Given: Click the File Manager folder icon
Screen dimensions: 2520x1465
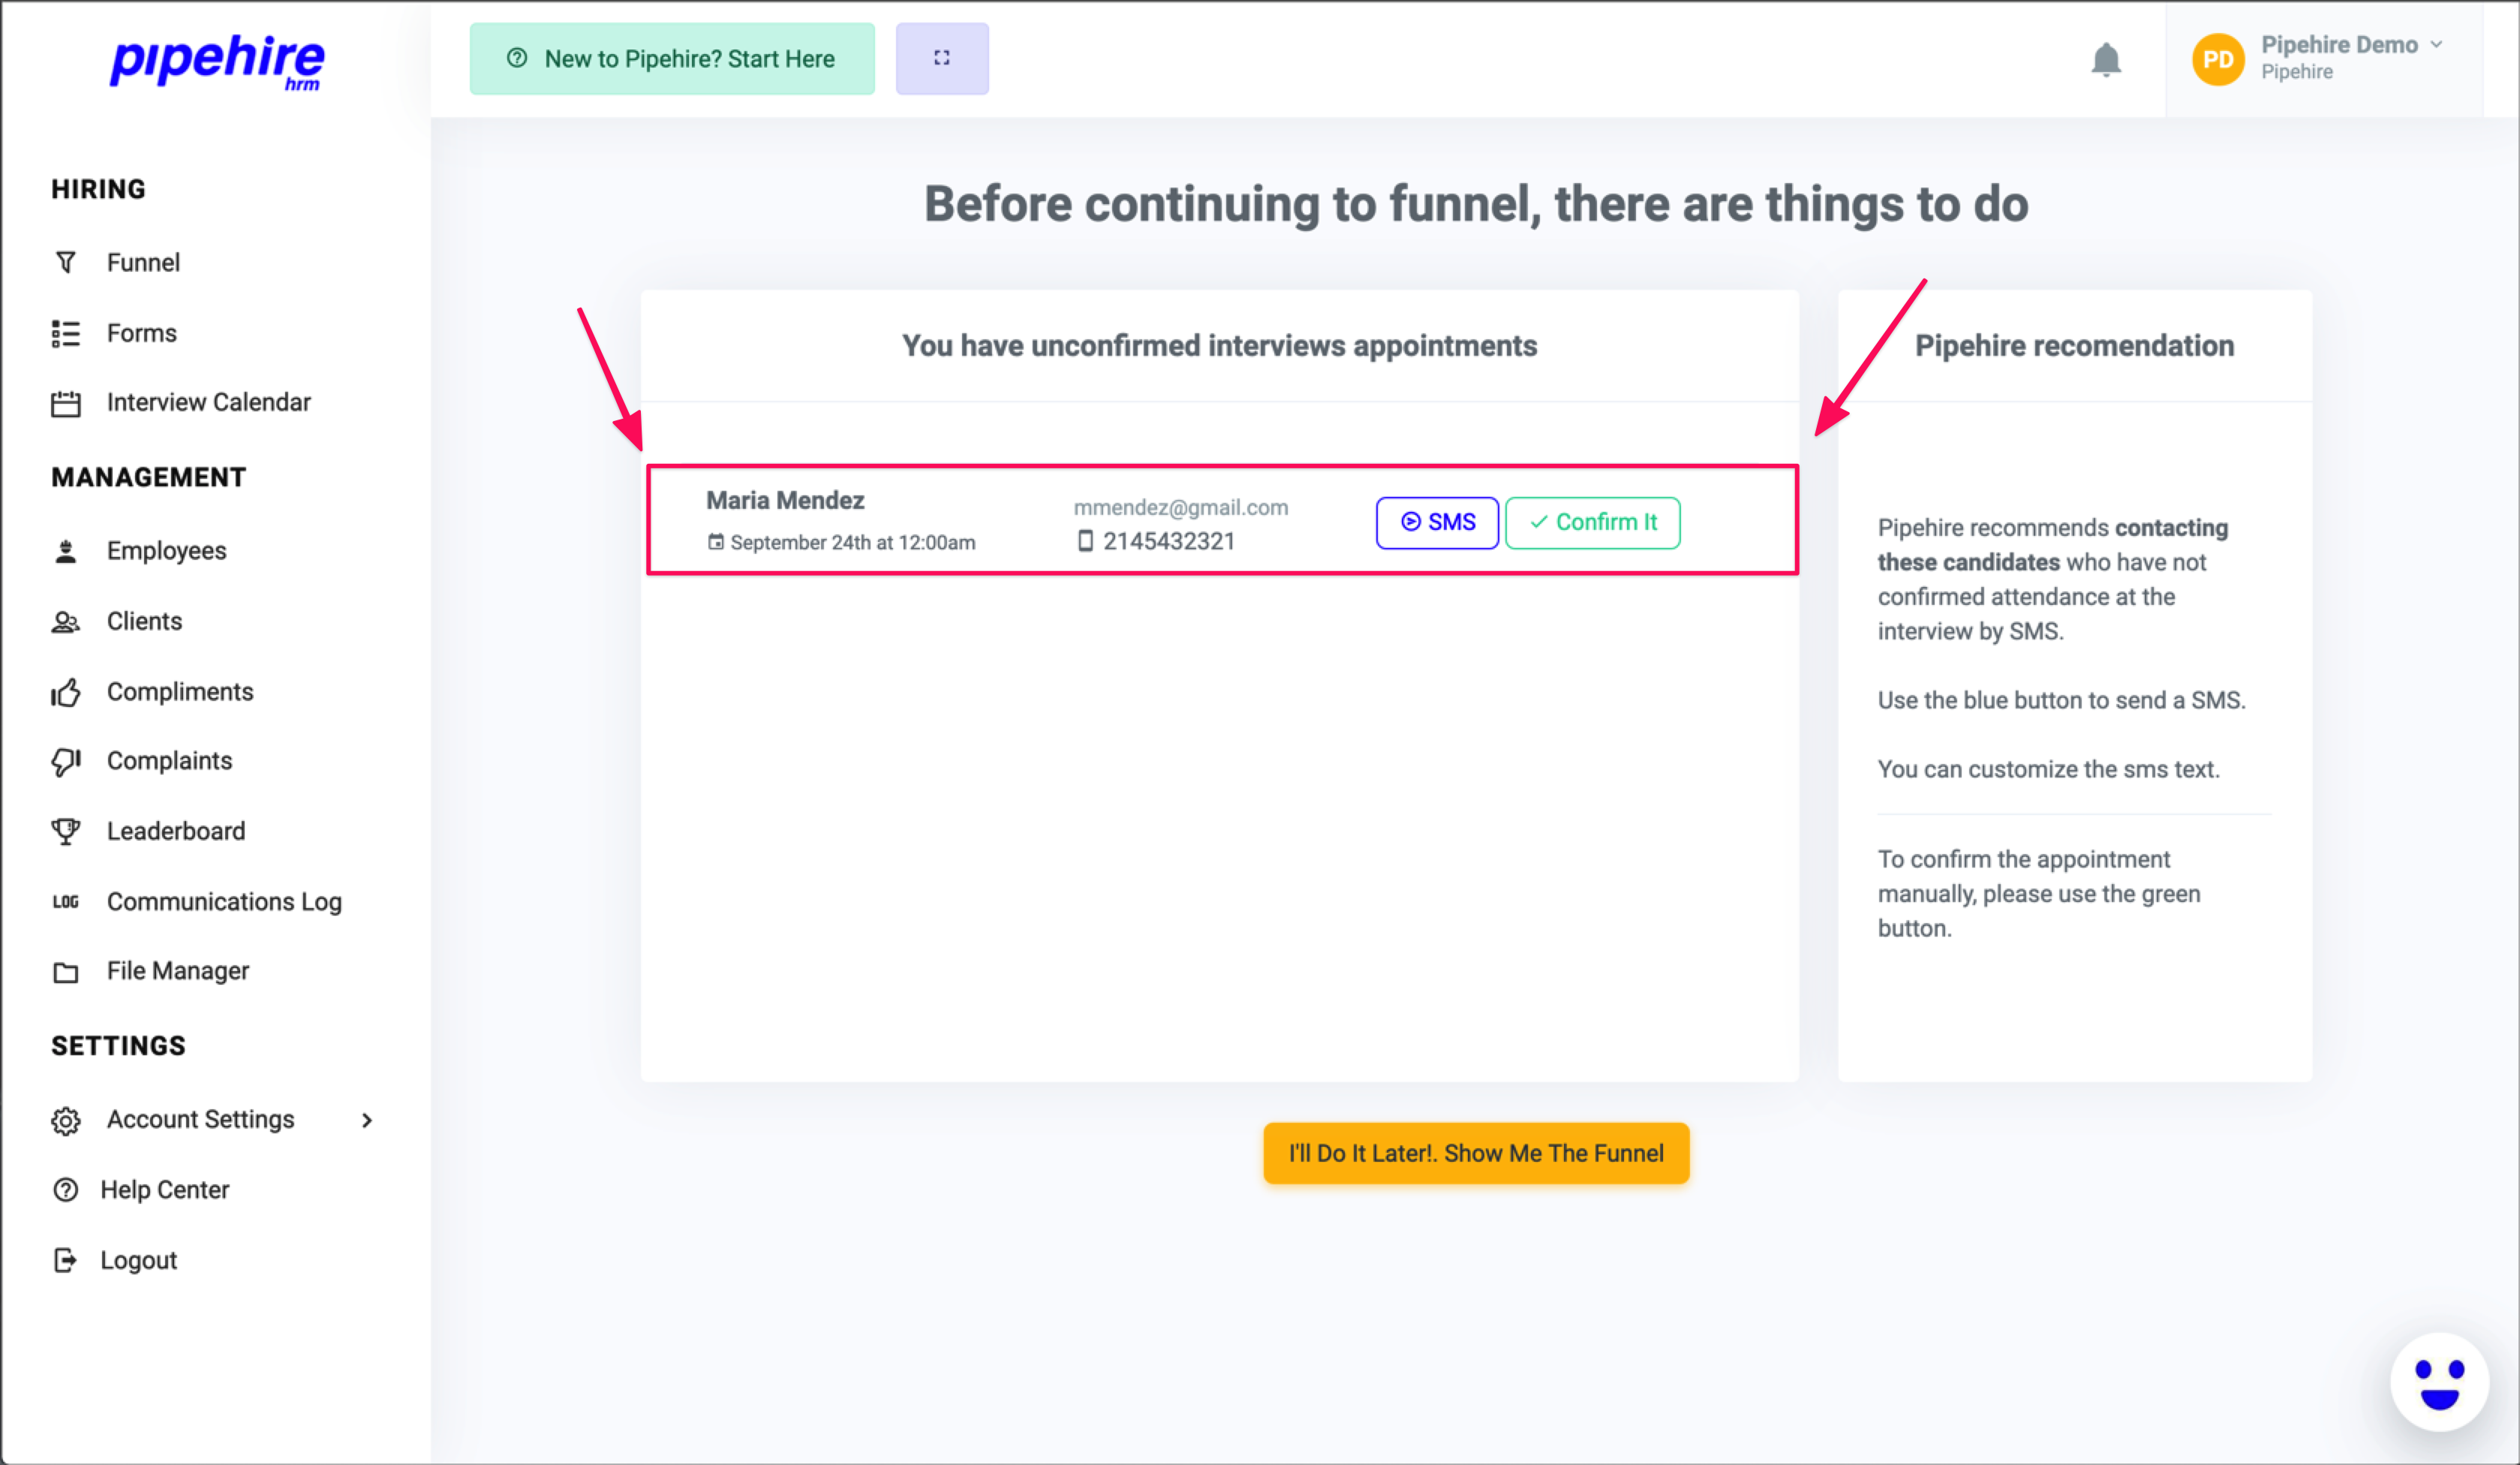Looking at the screenshot, I should 66,972.
